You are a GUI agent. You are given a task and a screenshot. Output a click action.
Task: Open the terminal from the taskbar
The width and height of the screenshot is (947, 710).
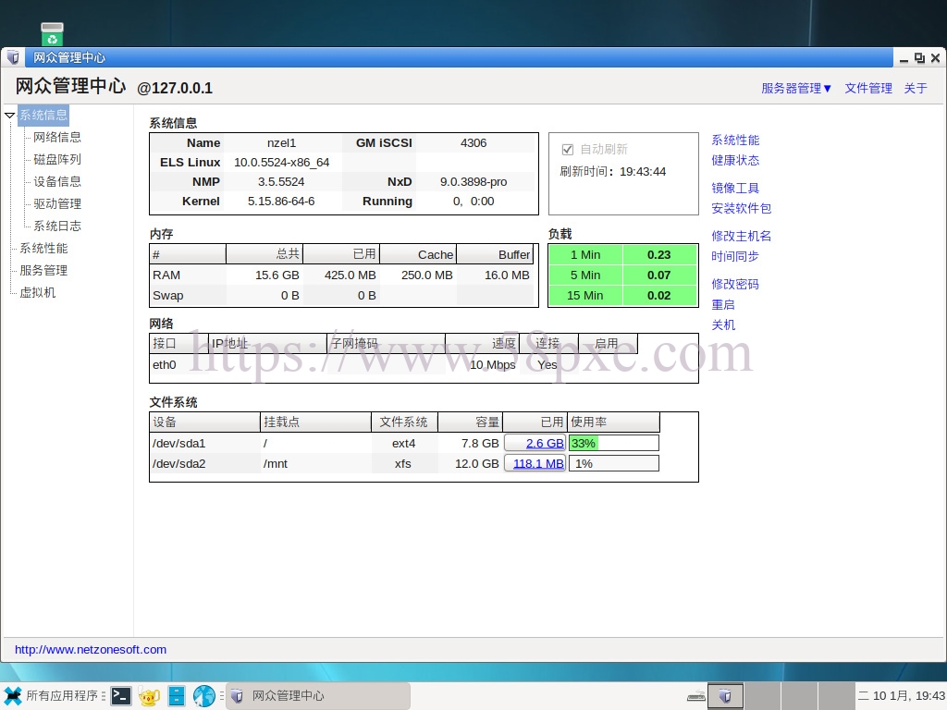(121, 696)
